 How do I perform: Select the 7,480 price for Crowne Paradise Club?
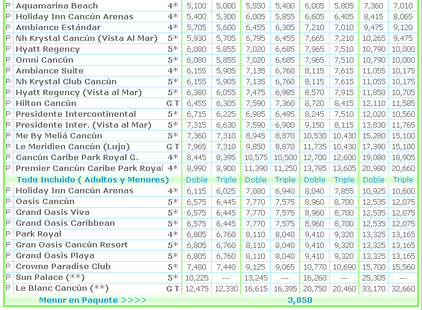point(196,267)
